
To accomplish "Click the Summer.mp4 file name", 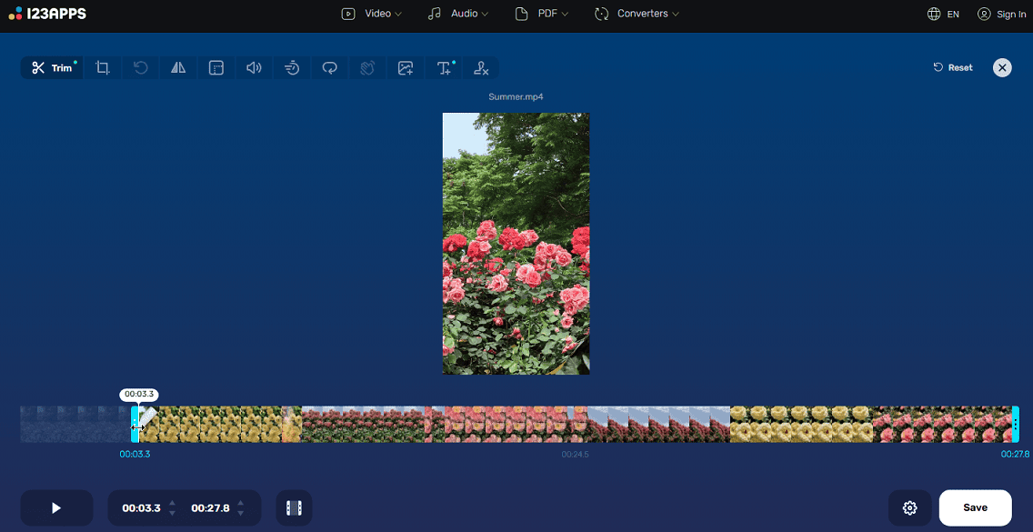I will [516, 97].
